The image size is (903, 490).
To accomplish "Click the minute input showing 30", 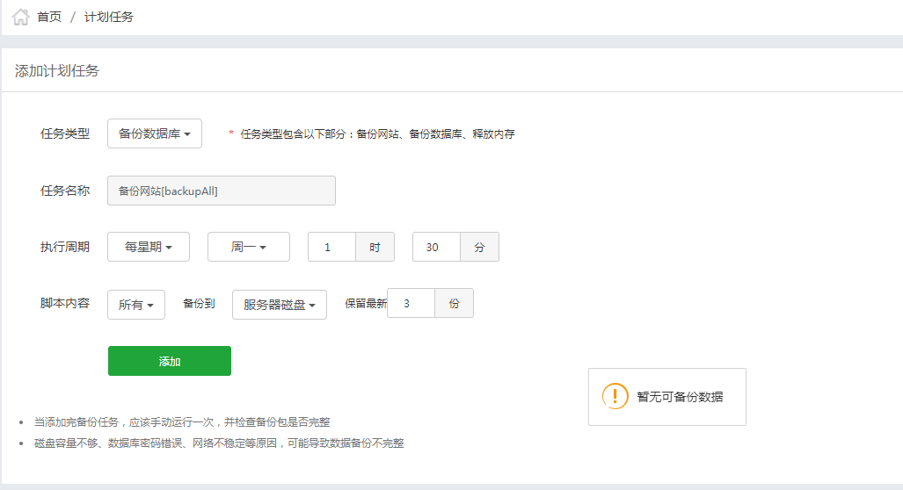I will point(436,247).
